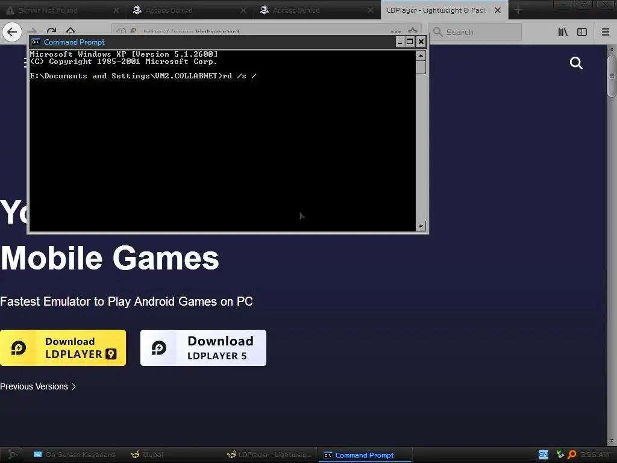Click the browser page vertical scrollbar thumb

pyautogui.click(x=612, y=76)
